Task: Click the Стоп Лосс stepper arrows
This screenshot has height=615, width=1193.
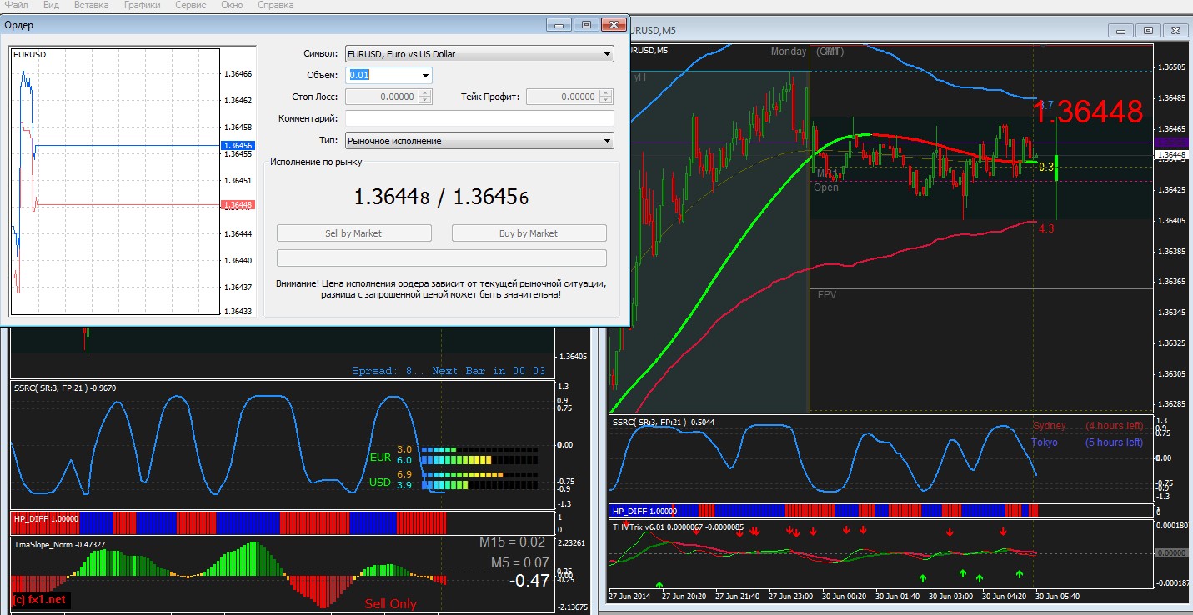Action: tap(425, 97)
